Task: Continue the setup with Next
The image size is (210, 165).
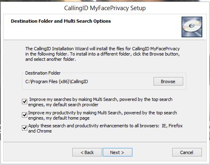Action: click(x=117, y=152)
